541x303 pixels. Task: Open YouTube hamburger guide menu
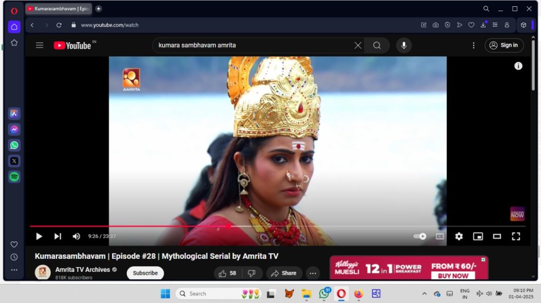(x=40, y=45)
